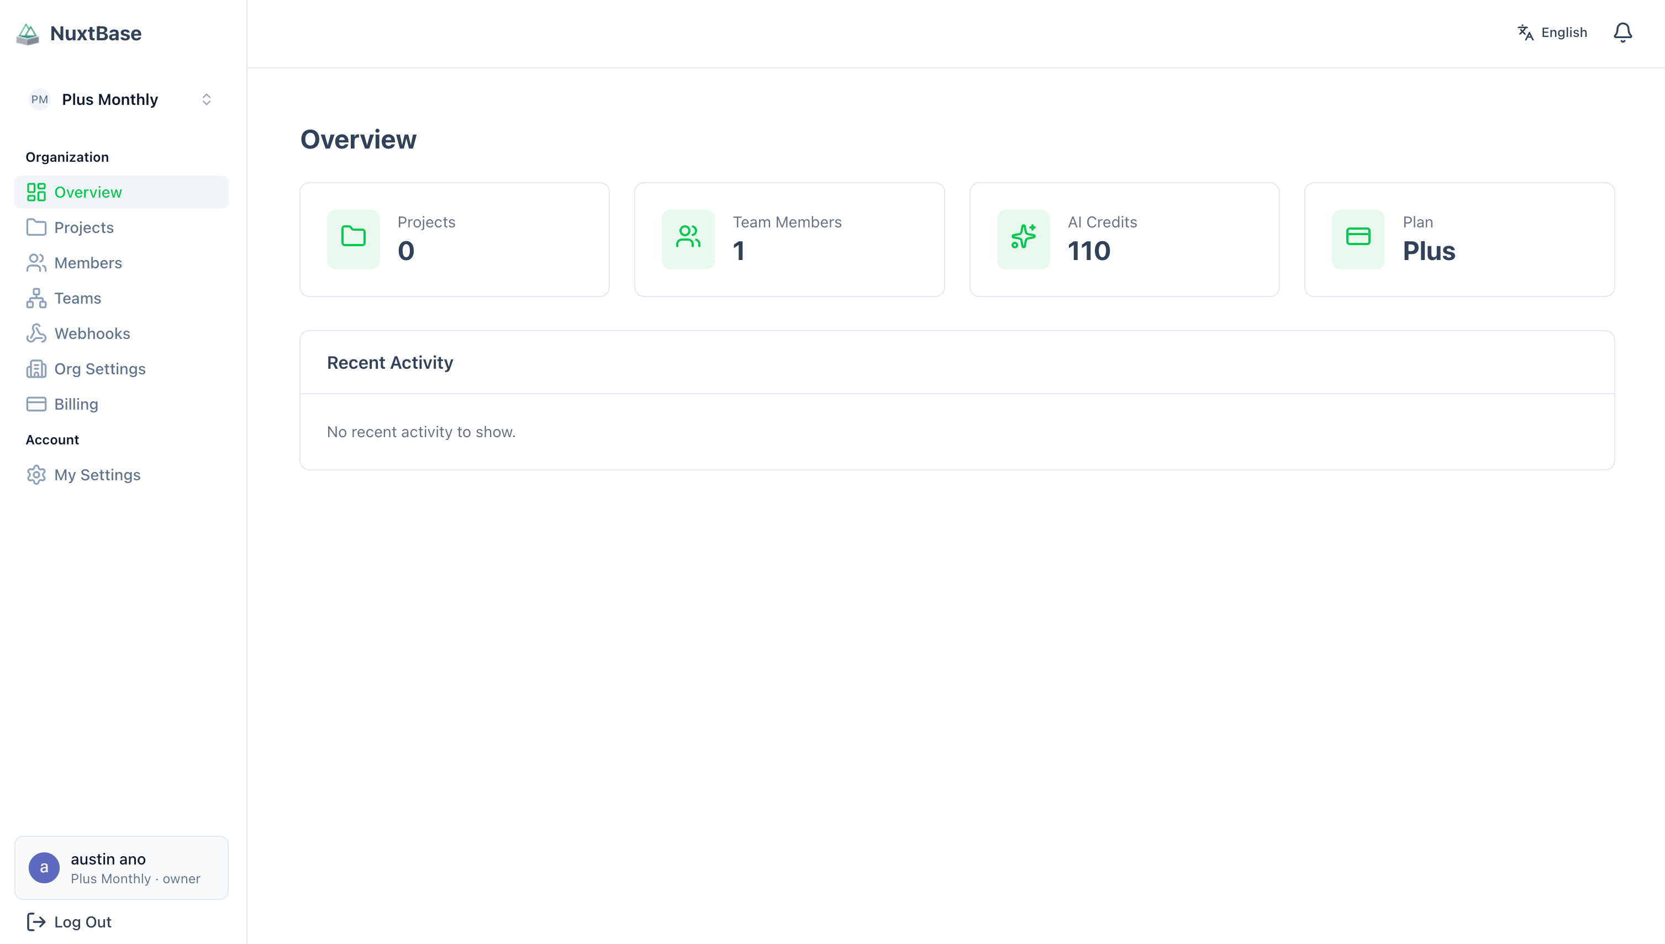Open notifications via the bell icon

1622,32
